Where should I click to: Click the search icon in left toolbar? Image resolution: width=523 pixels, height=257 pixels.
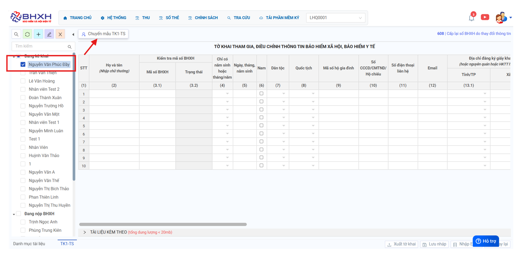pos(16,35)
